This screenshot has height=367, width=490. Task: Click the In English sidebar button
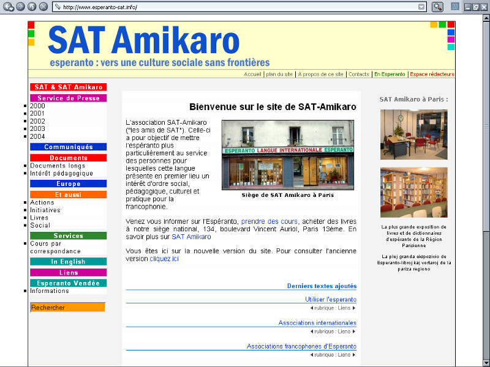[x=68, y=262]
